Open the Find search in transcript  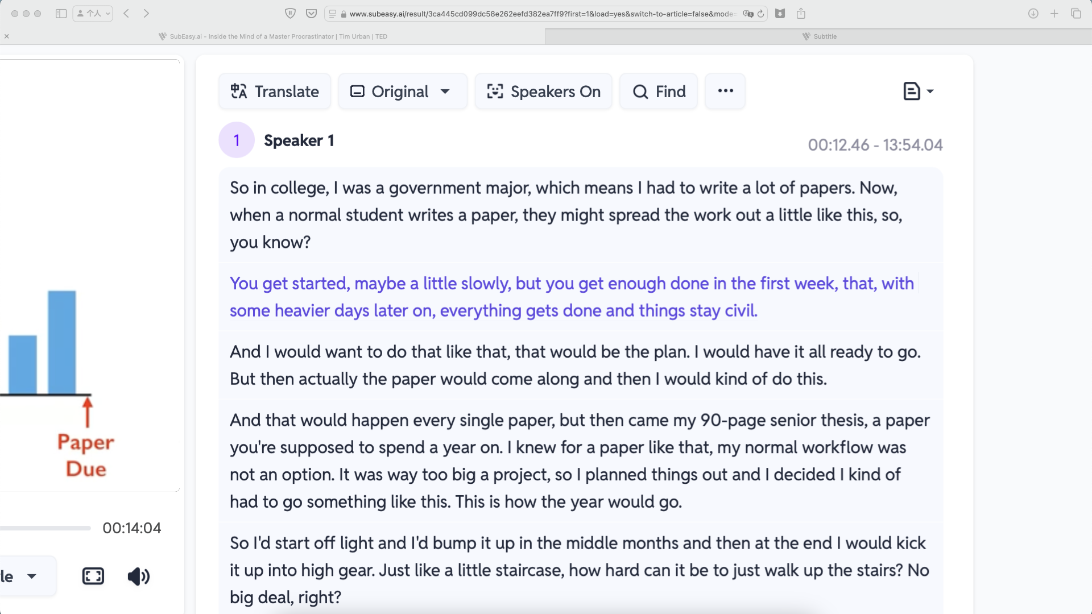658,91
